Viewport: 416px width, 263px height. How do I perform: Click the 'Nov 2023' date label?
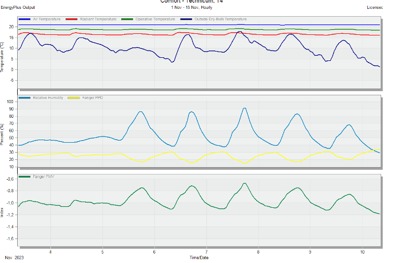coord(15,257)
